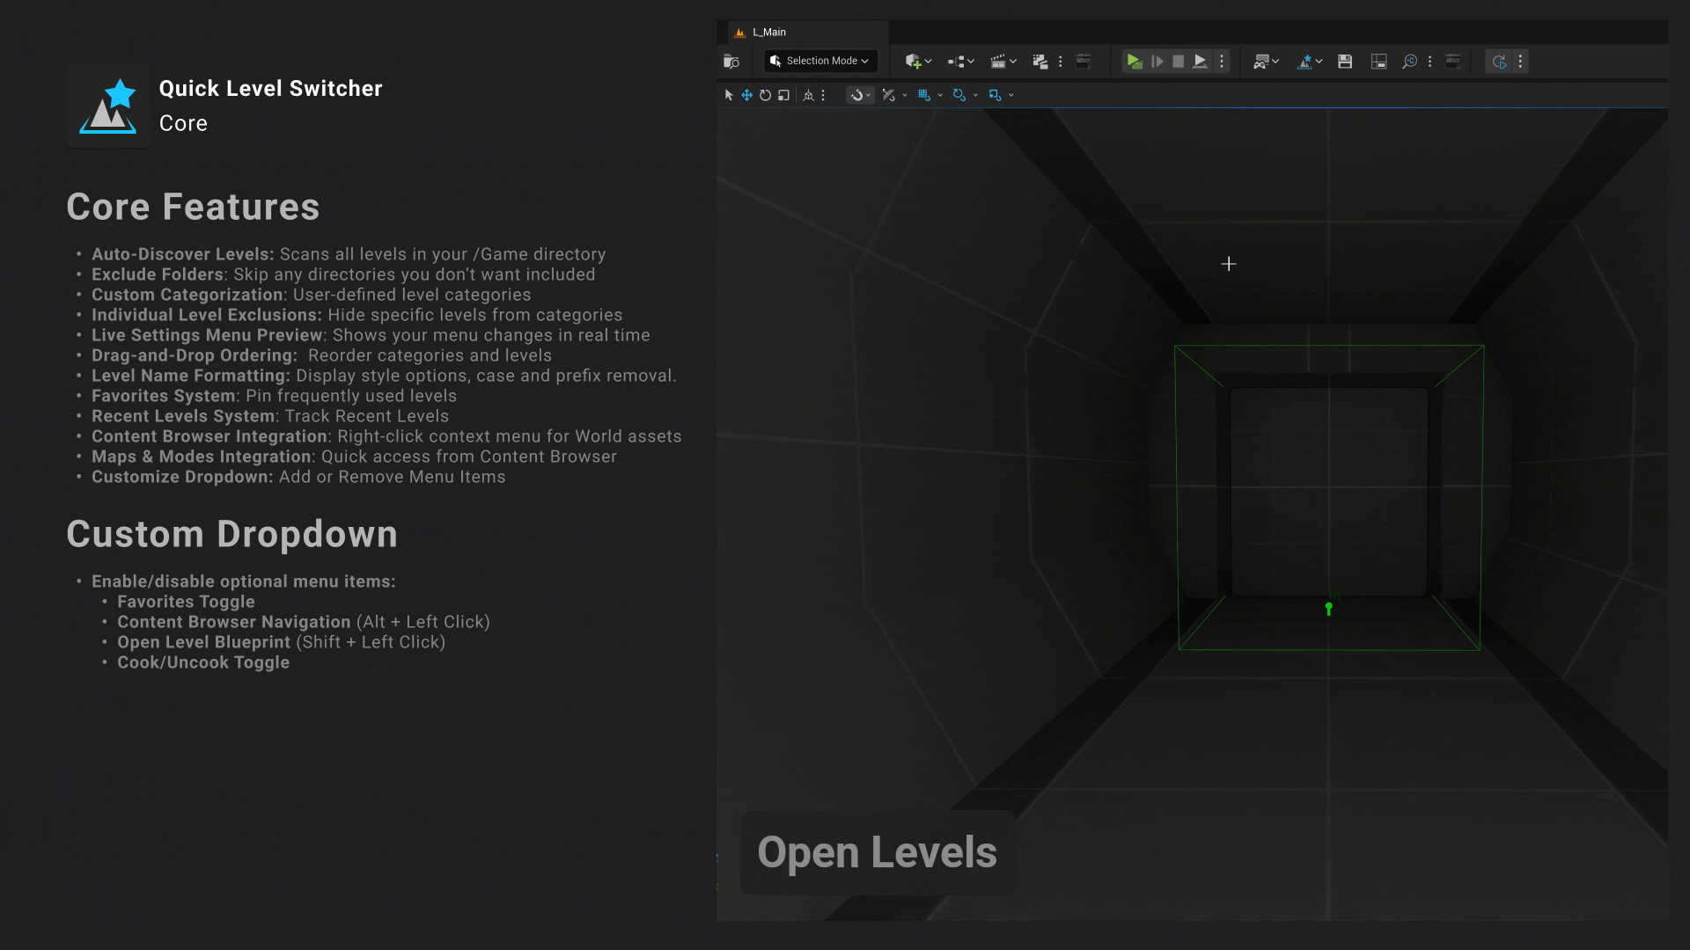Toggle rotation snapping in the viewport toolbar
The image size is (1690, 950).
tap(959, 95)
